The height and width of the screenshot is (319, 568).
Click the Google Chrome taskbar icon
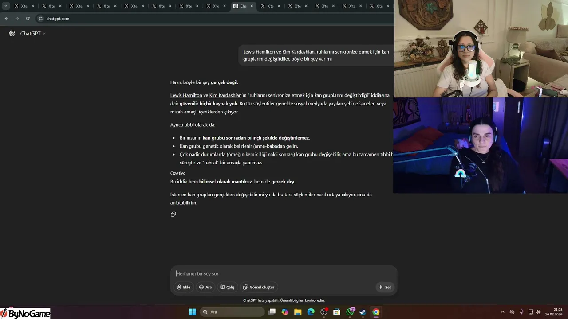click(x=376, y=312)
